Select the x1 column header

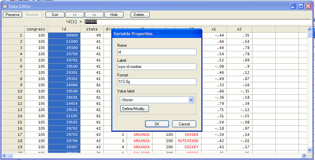(x=214, y=29)
